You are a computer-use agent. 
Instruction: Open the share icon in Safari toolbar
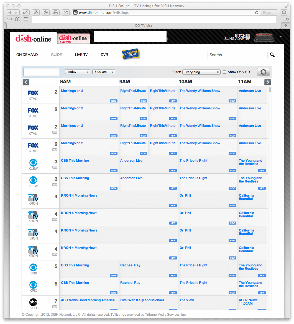(x=66, y=13)
